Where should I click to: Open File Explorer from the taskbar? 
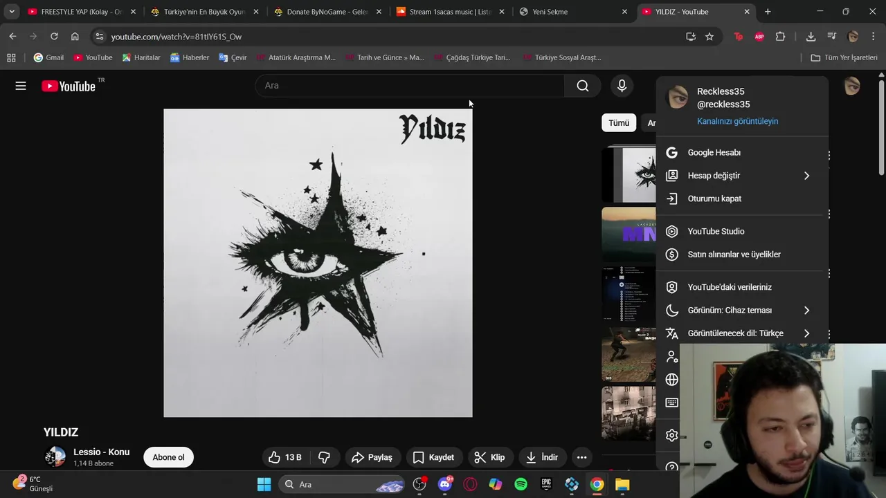pyautogui.click(x=622, y=484)
